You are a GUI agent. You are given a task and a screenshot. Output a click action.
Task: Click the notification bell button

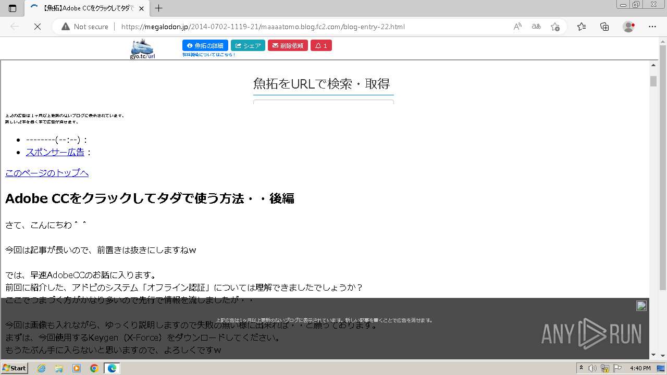pyautogui.click(x=321, y=46)
